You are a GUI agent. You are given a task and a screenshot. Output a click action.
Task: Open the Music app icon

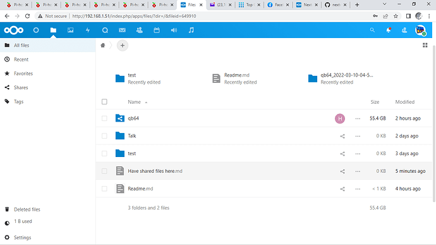(191, 30)
